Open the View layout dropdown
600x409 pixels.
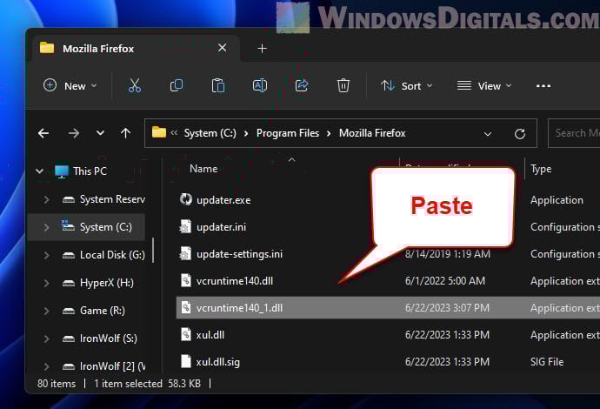pyautogui.click(x=484, y=86)
